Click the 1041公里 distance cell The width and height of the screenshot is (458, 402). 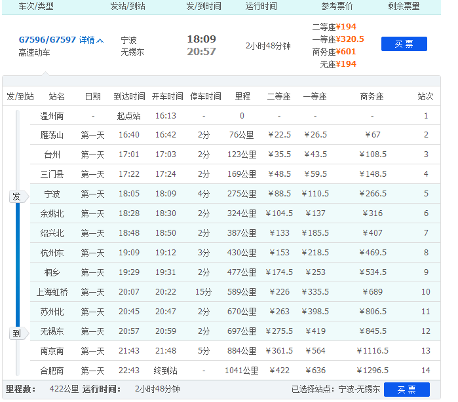(242, 371)
